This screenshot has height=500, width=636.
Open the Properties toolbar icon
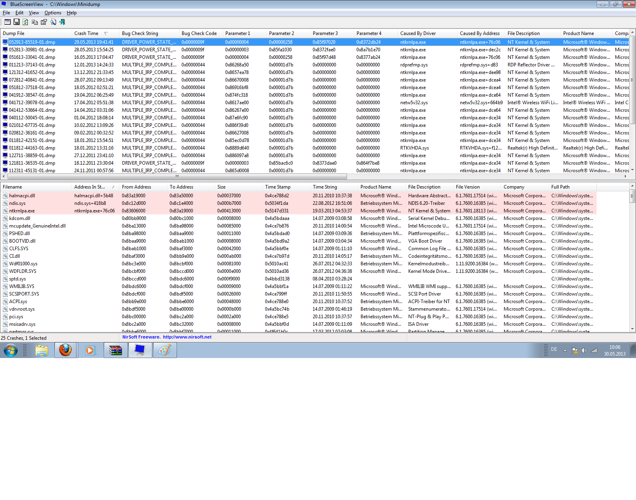point(44,22)
